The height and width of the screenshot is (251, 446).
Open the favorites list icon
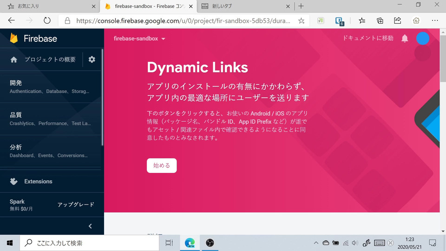pyautogui.click(x=362, y=20)
